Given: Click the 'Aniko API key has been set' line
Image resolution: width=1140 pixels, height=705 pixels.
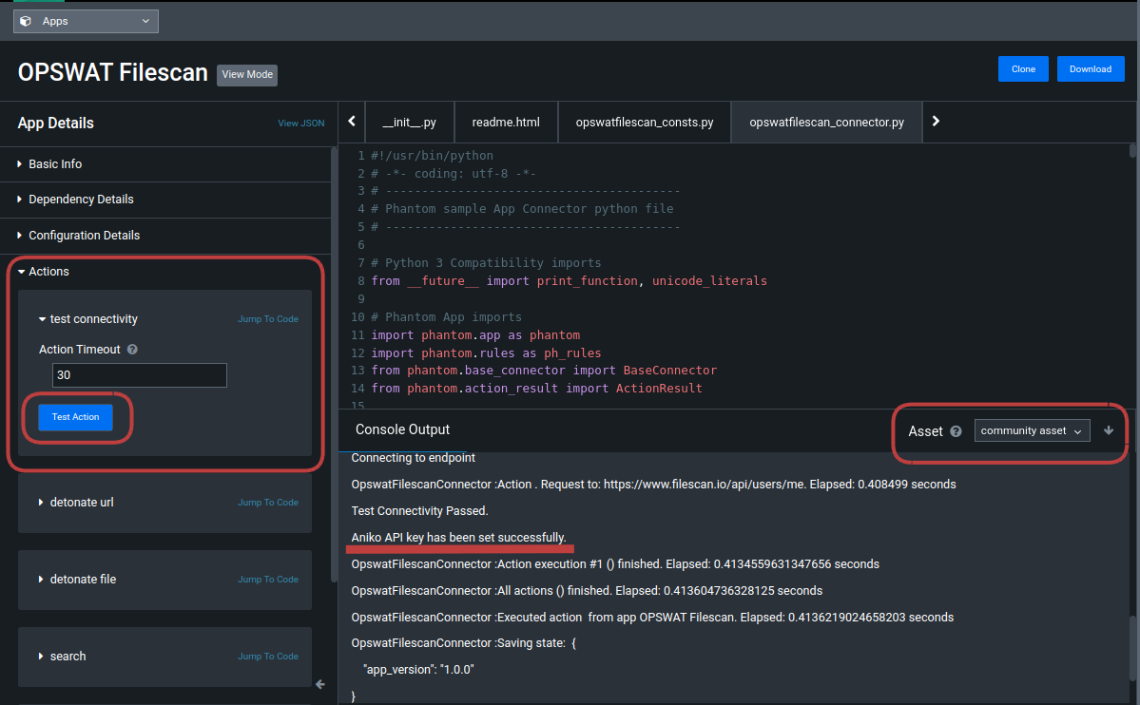Looking at the screenshot, I should (x=459, y=538).
